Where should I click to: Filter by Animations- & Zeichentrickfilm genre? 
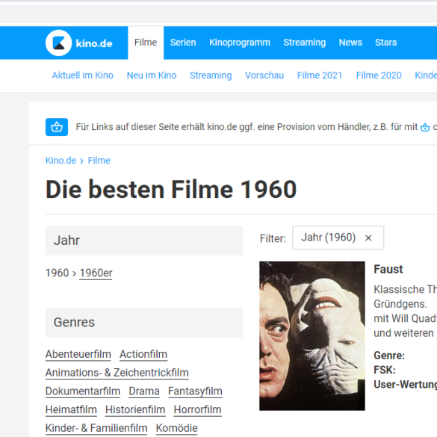117,373
